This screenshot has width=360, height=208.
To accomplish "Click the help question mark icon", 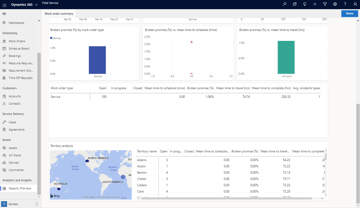I will point(345,4).
